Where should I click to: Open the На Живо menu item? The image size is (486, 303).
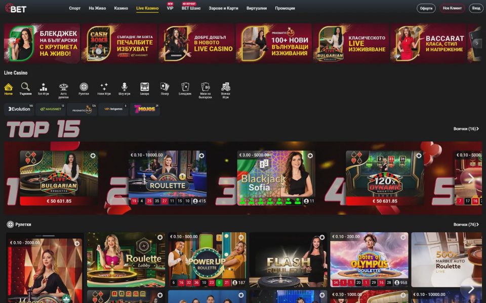(x=97, y=9)
